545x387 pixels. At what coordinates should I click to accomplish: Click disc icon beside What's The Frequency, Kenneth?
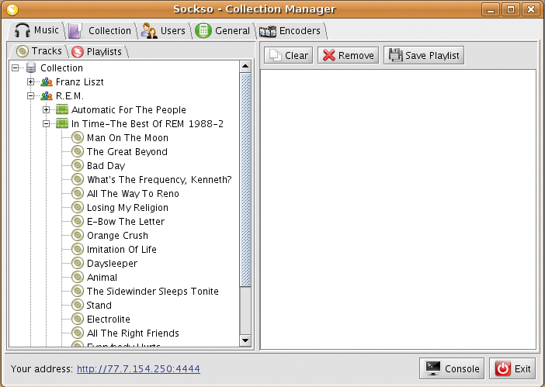click(x=78, y=179)
